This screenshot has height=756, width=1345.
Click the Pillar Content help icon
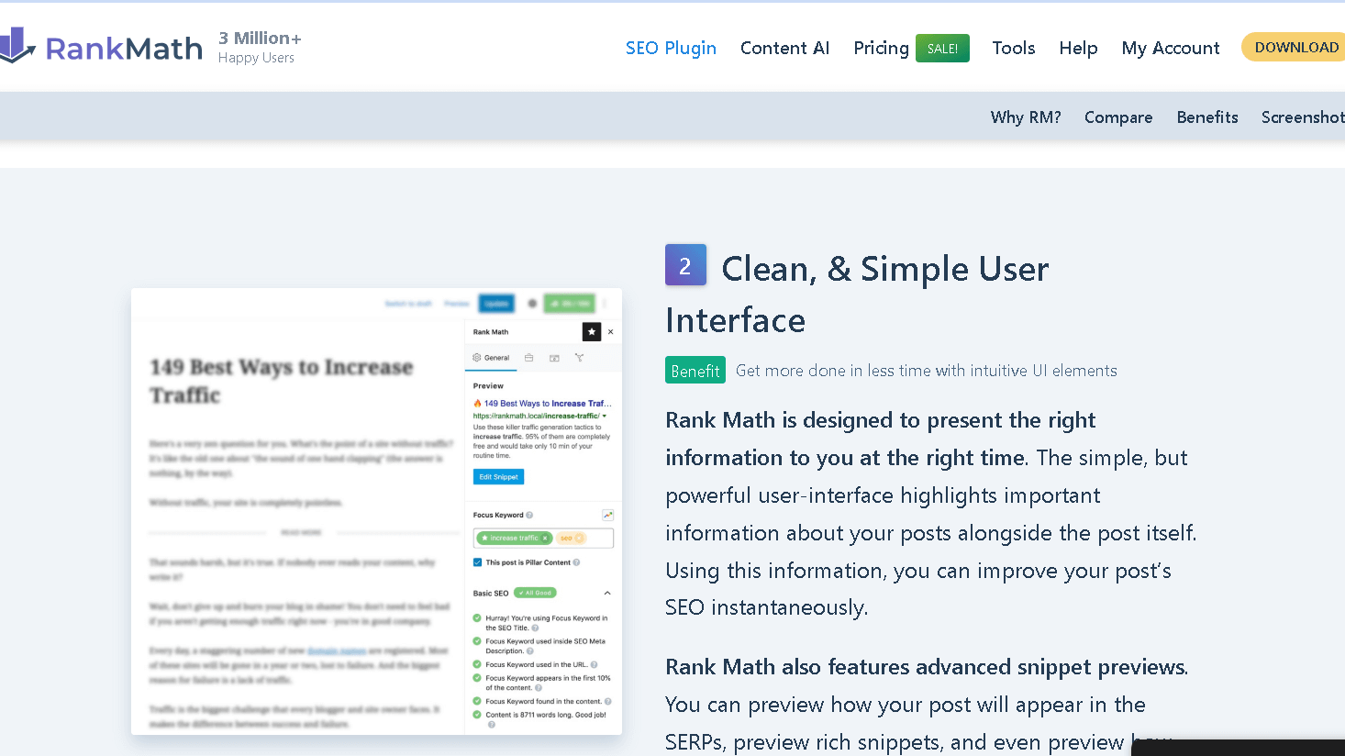coord(576,562)
